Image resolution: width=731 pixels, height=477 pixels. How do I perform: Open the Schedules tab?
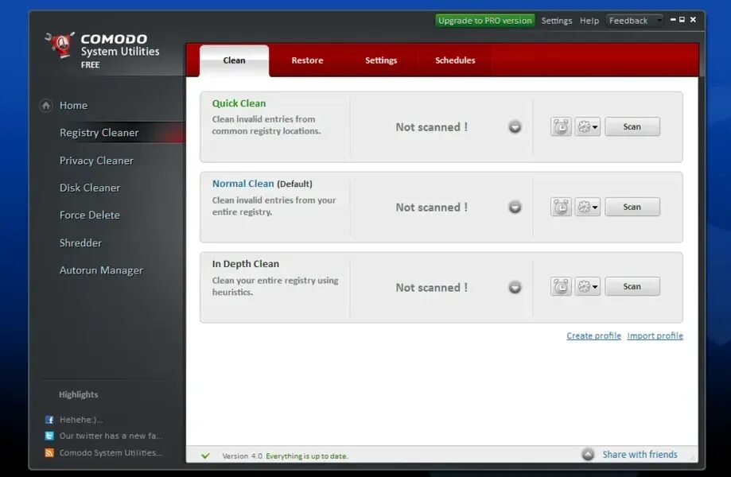click(455, 60)
